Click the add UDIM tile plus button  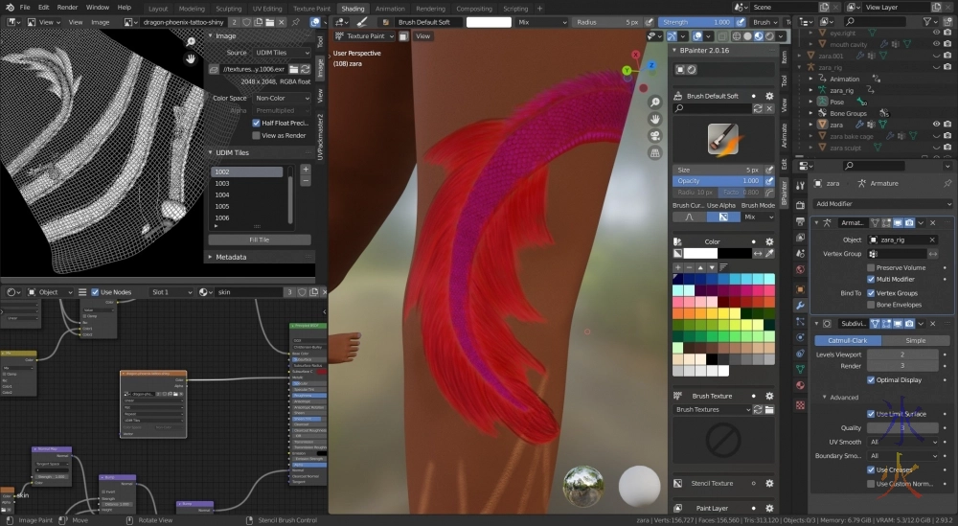click(x=306, y=170)
